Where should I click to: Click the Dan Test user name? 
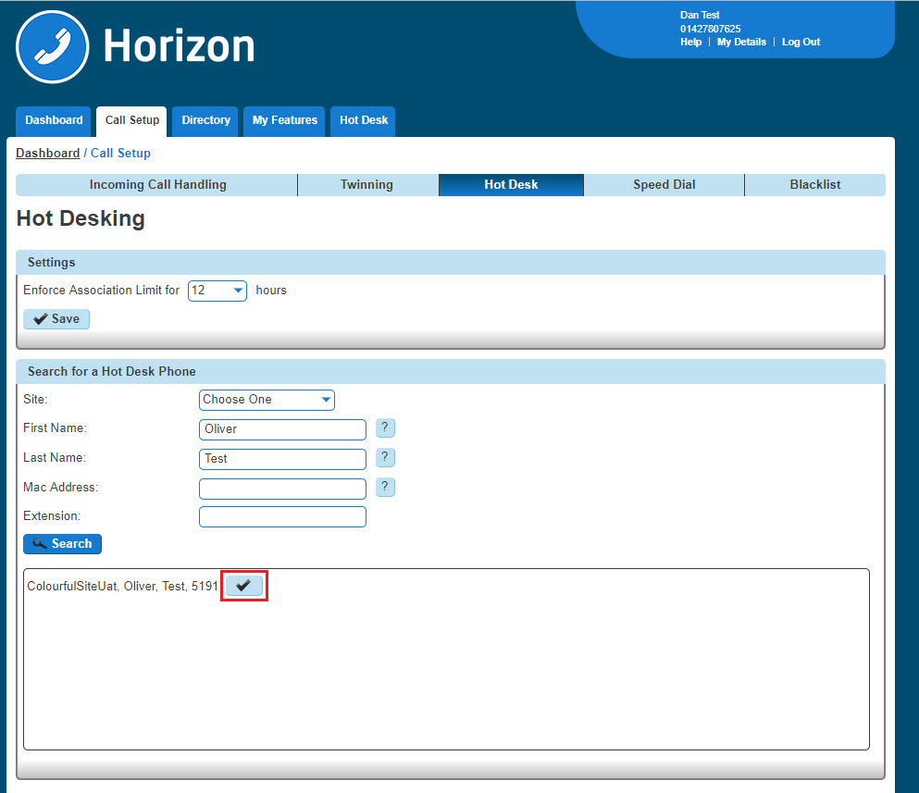(x=700, y=15)
